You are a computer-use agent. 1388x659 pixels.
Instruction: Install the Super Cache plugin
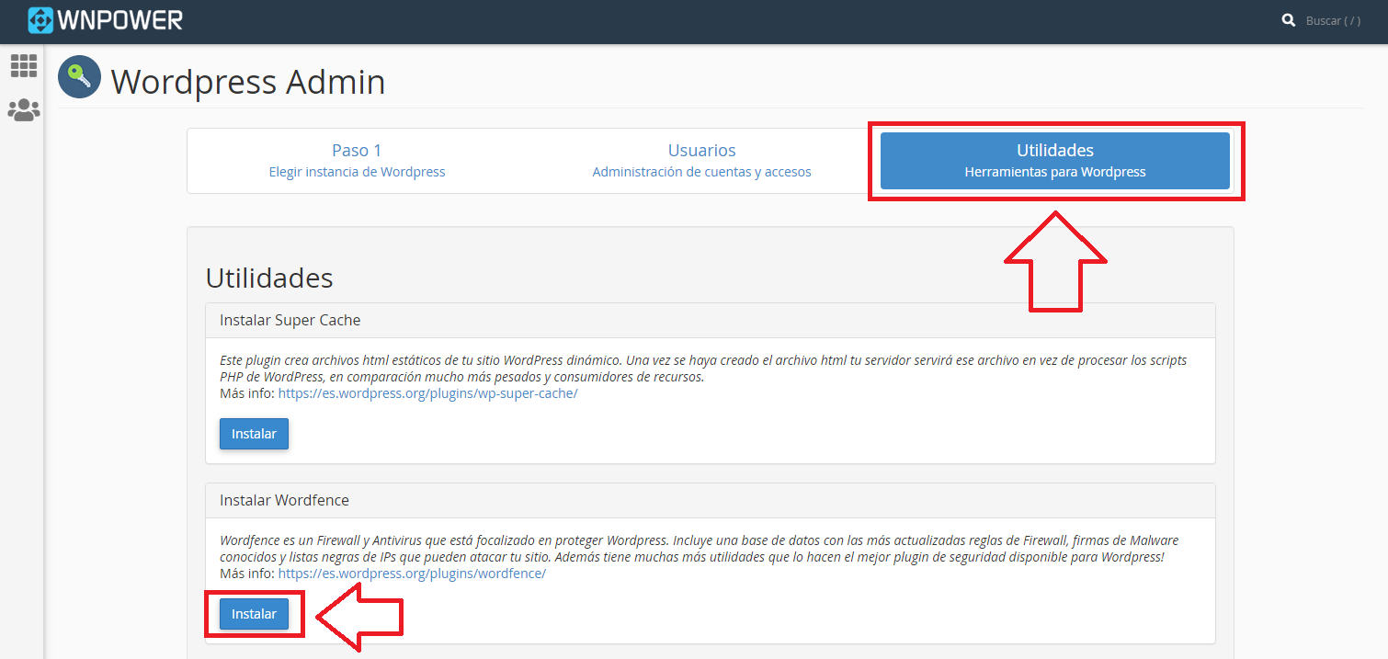coord(254,434)
